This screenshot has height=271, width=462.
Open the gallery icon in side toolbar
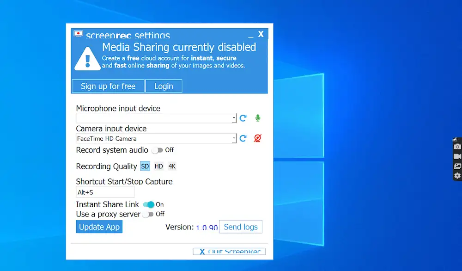[x=457, y=166]
